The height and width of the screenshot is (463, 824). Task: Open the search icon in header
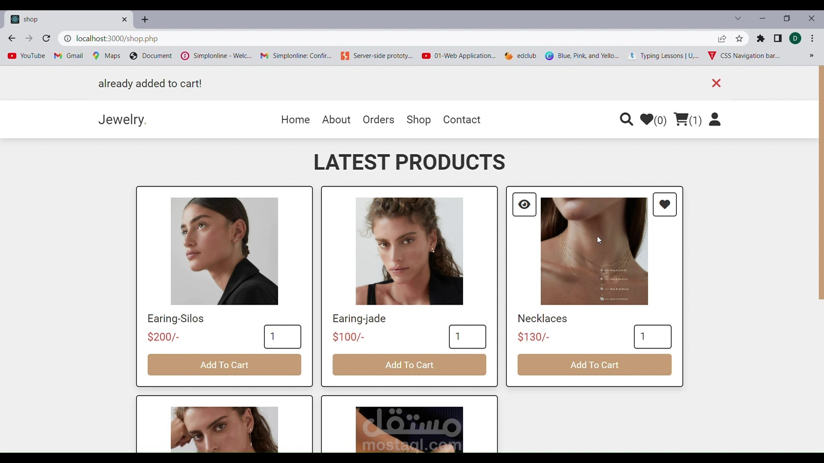[626, 120]
